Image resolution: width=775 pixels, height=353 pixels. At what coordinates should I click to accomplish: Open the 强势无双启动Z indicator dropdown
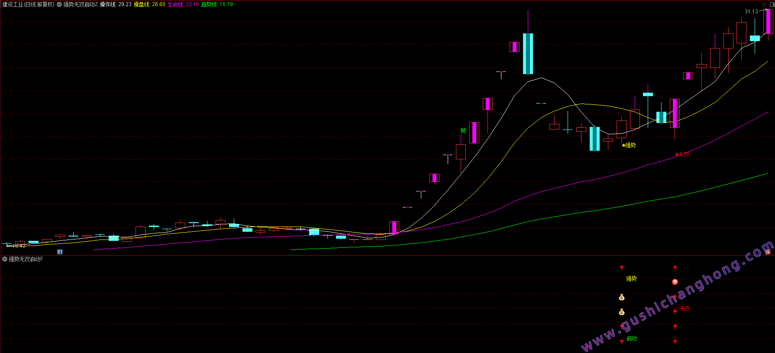(x=59, y=4)
